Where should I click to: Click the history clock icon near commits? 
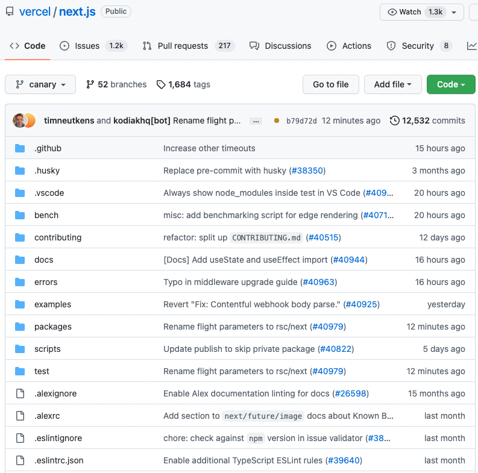(394, 121)
